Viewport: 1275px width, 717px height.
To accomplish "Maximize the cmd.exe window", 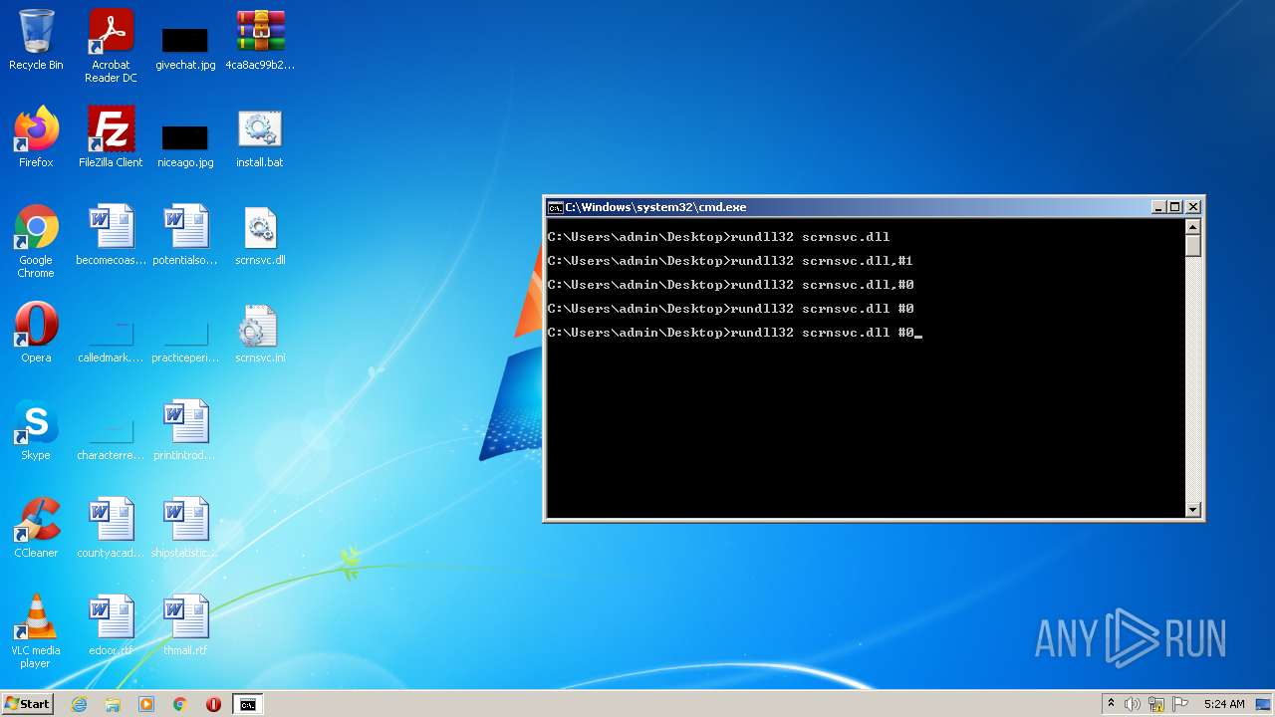I will [1175, 207].
